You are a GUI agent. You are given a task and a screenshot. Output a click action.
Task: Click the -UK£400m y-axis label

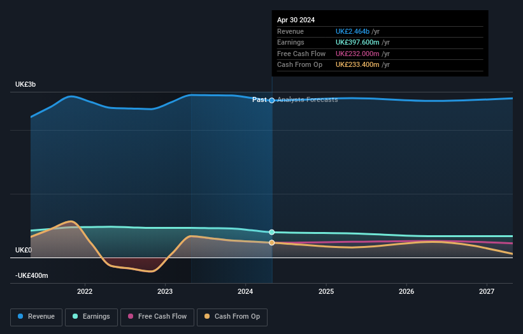pyautogui.click(x=32, y=275)
